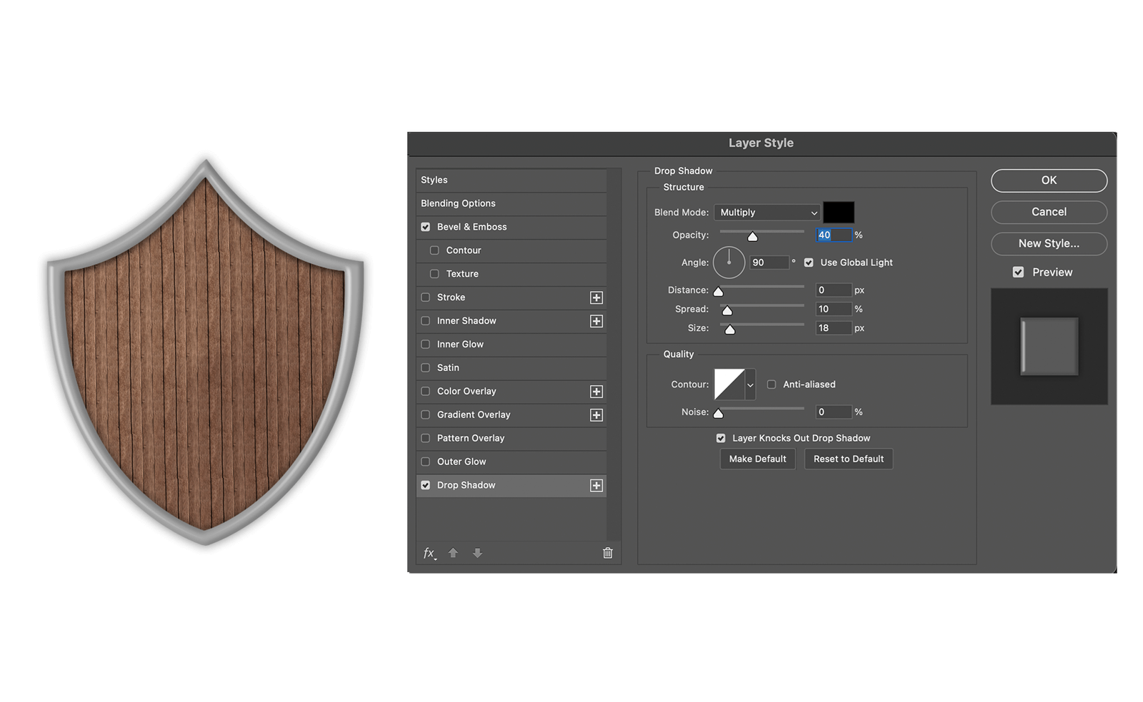
Task: Enable the Inner Shadow checkbox
Action: click(x=426, y=321)
